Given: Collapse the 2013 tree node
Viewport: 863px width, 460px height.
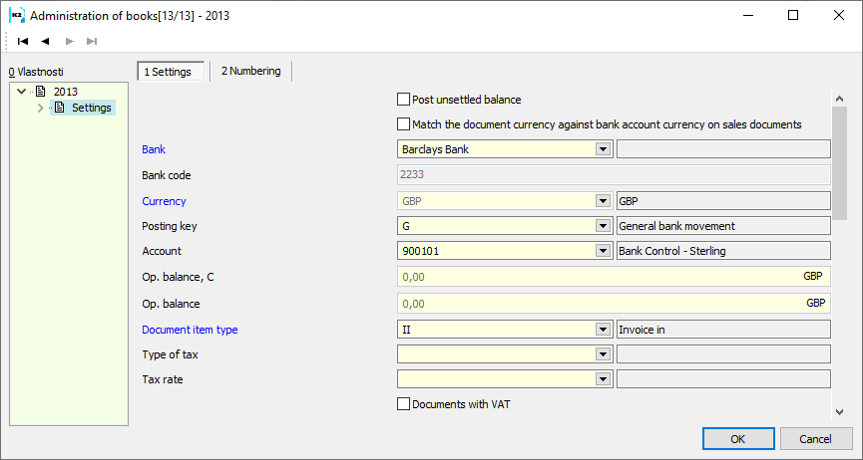Looking at the screenshot, I should point(22,92).
